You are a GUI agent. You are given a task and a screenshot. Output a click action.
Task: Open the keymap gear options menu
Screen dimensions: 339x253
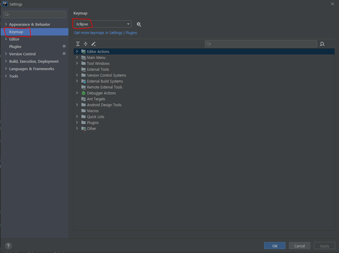pyautogui.click(x=139, y=24)
